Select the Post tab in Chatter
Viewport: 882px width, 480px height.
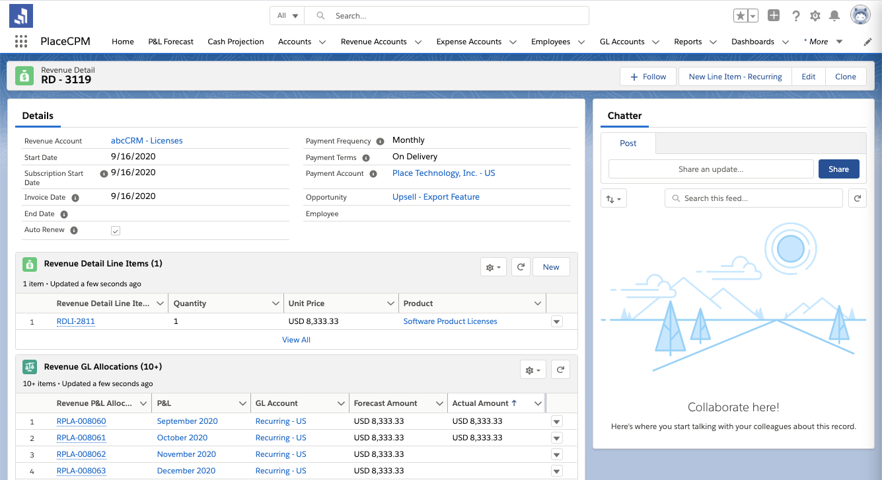[x=628, y=143]
